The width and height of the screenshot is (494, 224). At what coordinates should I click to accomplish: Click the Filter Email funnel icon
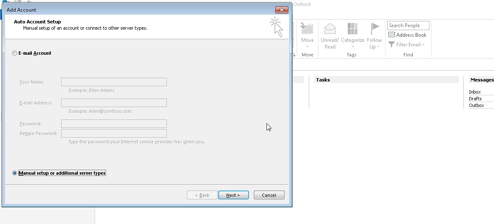click(x=391, y=45)
